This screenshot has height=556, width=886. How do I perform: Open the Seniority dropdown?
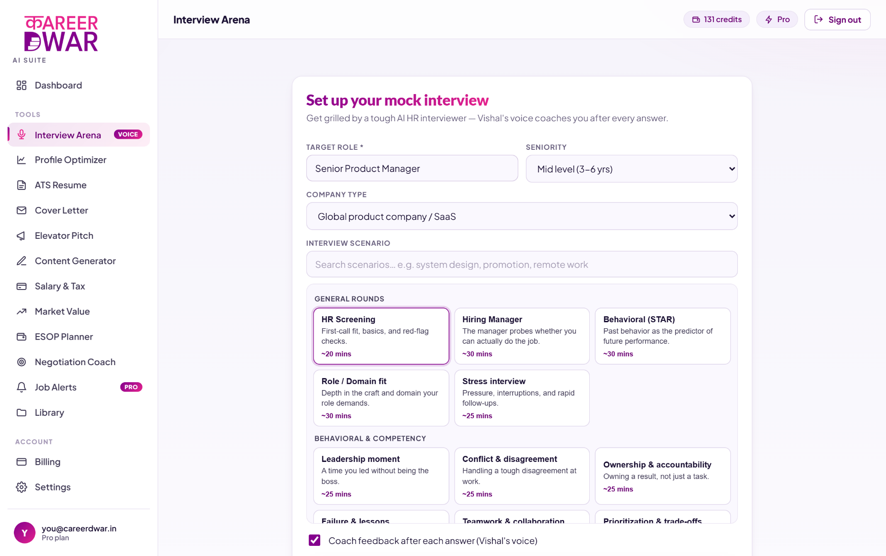coord(632,169)
